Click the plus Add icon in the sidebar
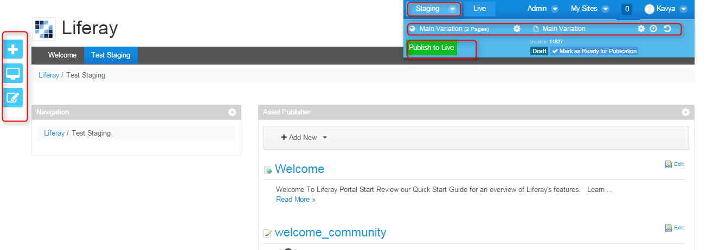This screenshot has width=713, height=250. coord(13,49)
